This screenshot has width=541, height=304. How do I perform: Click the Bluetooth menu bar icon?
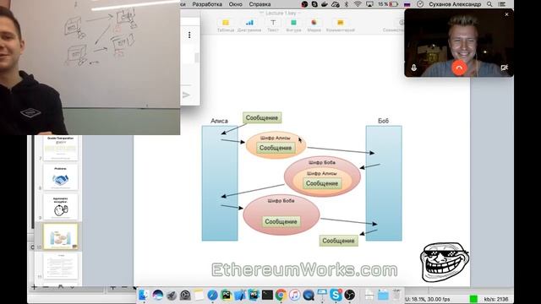[347, 4]
